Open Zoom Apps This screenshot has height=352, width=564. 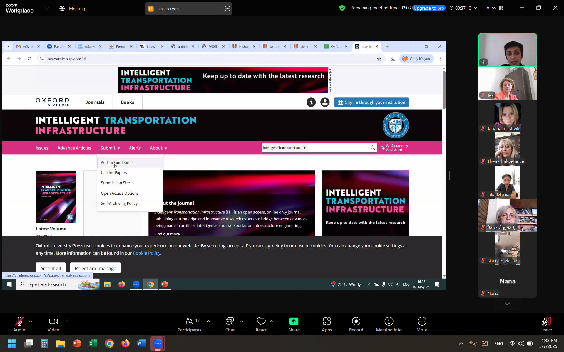tap(327, 324)
